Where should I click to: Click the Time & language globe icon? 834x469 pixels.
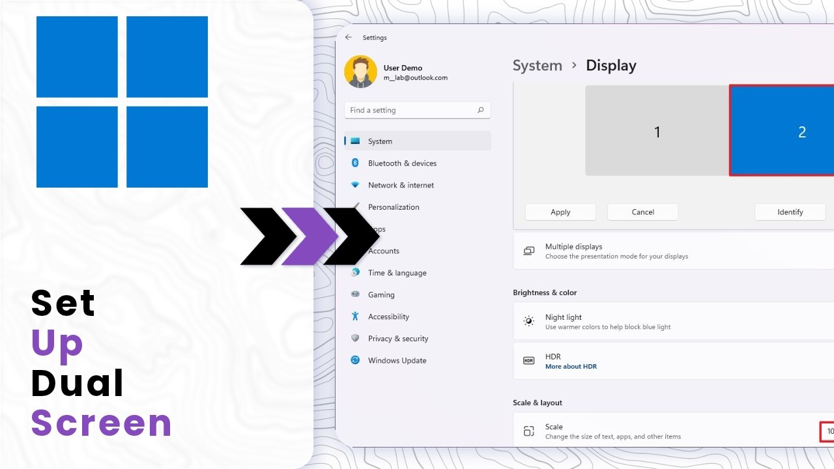click(x=355, y=272)
